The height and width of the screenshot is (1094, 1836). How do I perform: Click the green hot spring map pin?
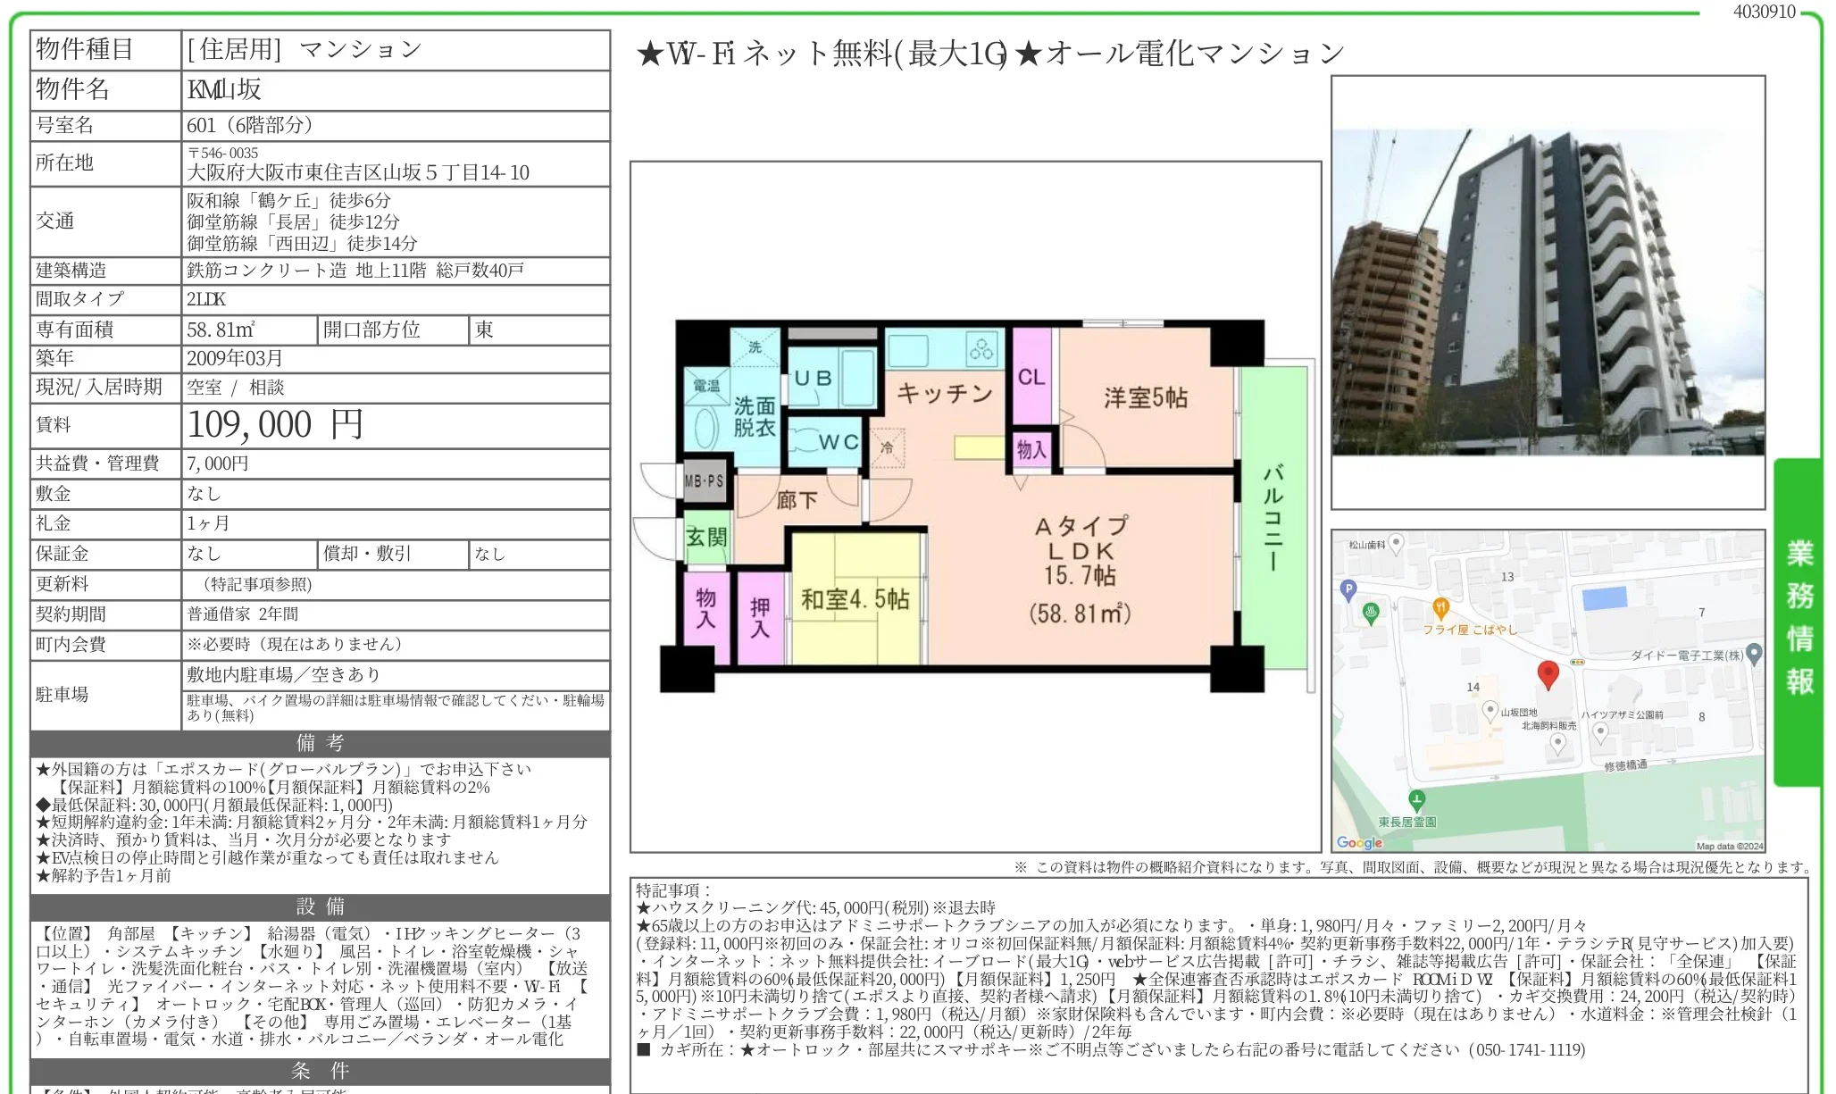point(1371,612)
